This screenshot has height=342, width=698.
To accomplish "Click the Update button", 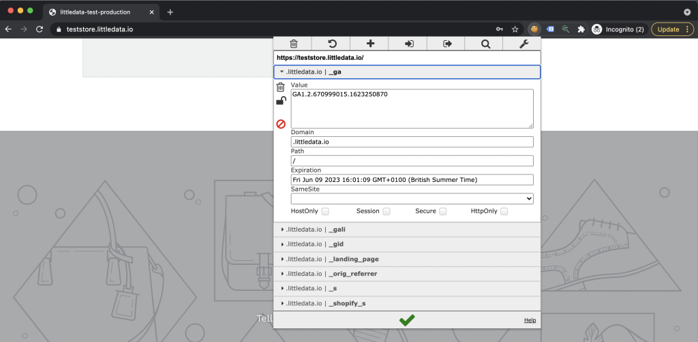I will coord(673,29).
